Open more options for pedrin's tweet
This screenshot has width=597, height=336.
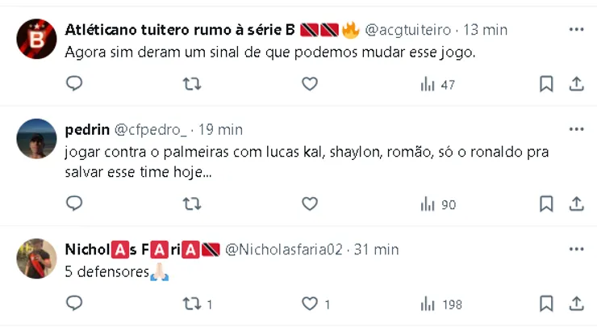coord(576,129)
